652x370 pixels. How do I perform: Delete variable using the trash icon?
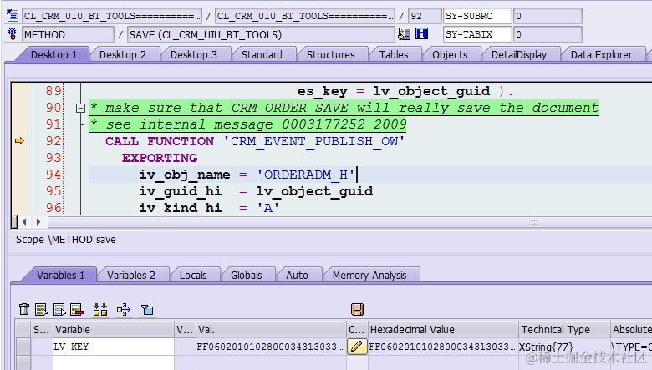pos(24,309)
